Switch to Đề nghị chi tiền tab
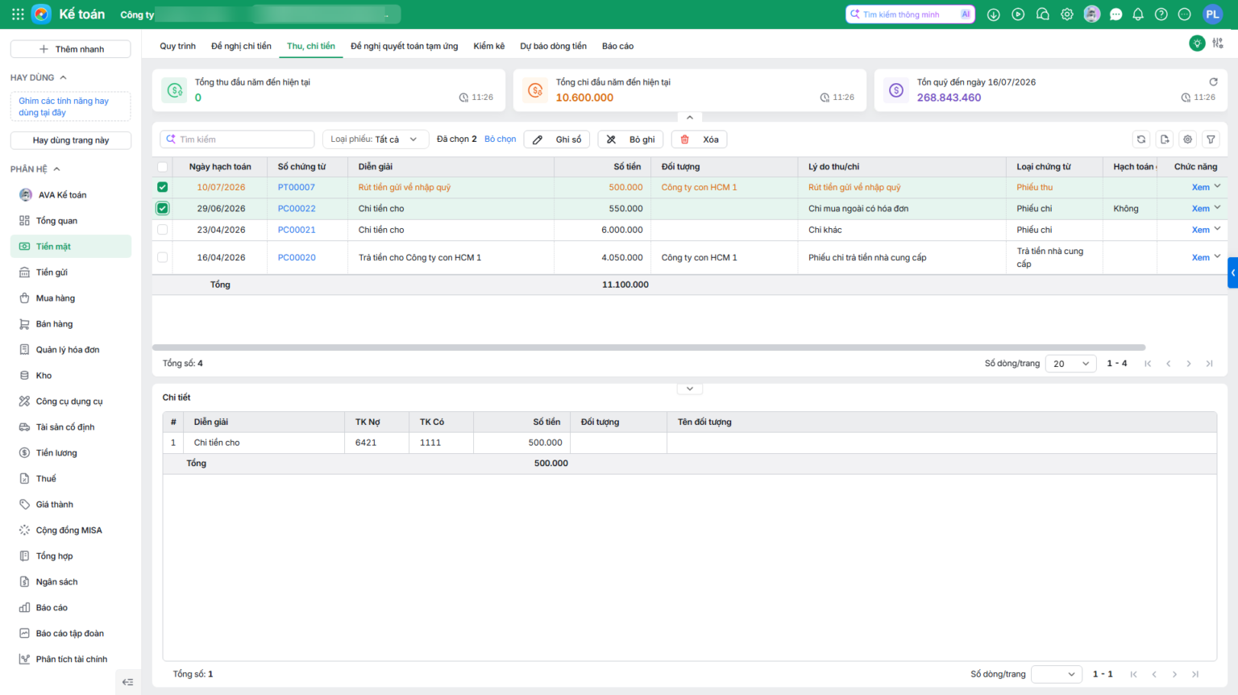 pos(241,46)
